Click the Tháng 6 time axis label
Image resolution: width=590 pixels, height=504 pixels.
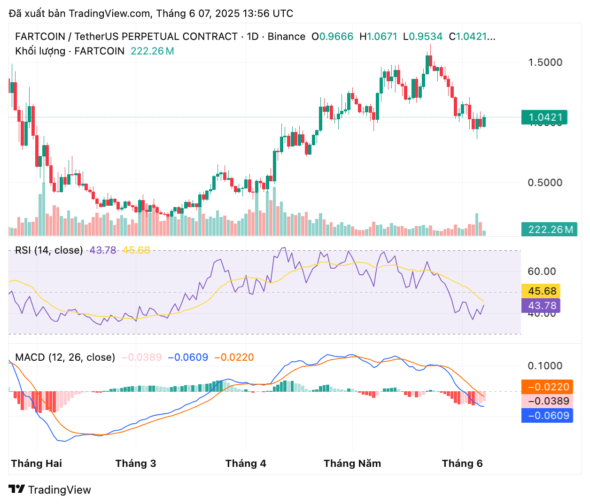[462, 464]
